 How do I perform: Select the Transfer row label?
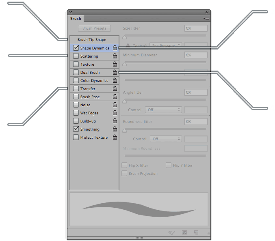[x=88, y=88]
